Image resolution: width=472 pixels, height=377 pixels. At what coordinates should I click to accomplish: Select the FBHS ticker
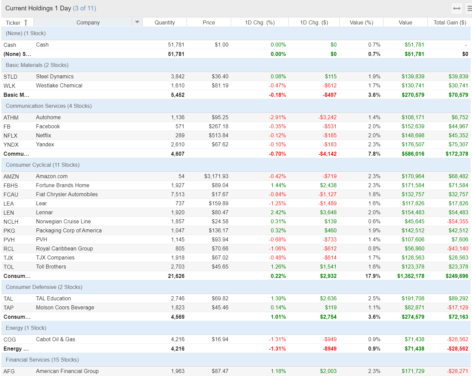(x=11, y=185)
